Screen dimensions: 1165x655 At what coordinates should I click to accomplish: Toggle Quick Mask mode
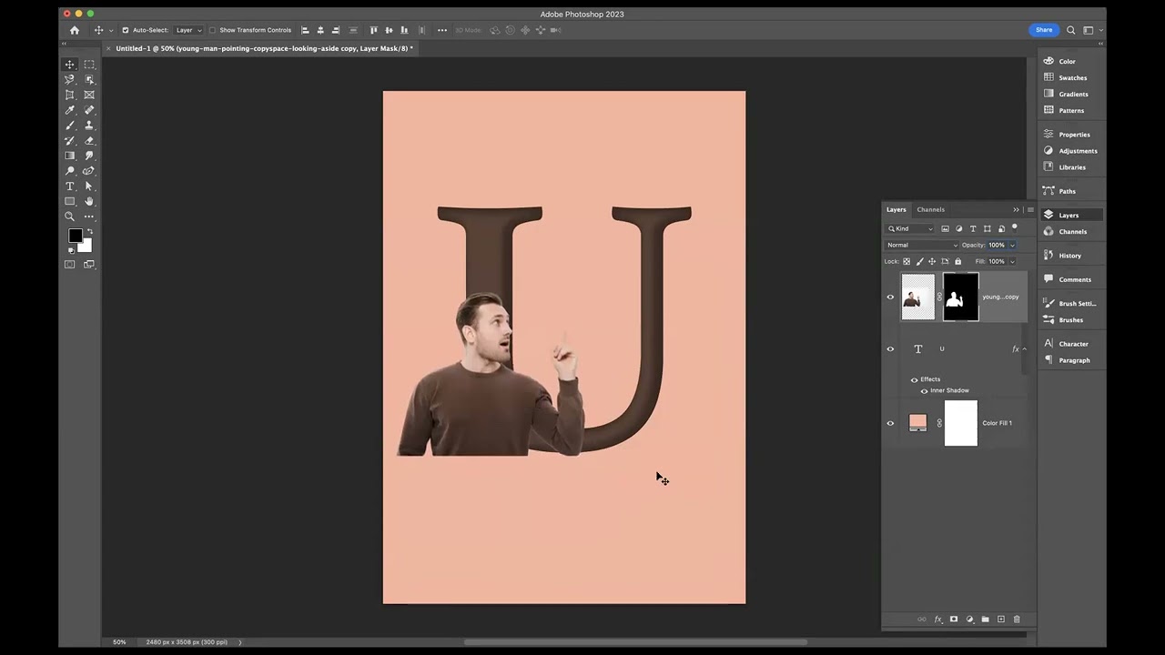click(69, 265)
